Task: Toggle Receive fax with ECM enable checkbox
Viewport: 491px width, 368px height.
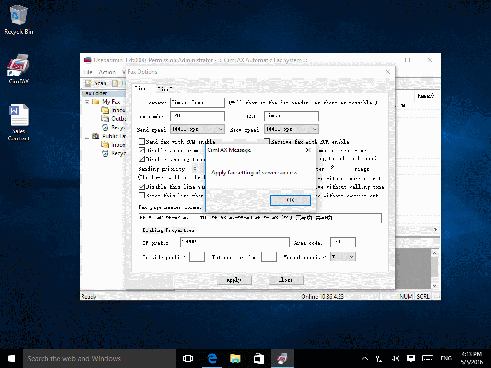Action: click(x=267, y=141)
